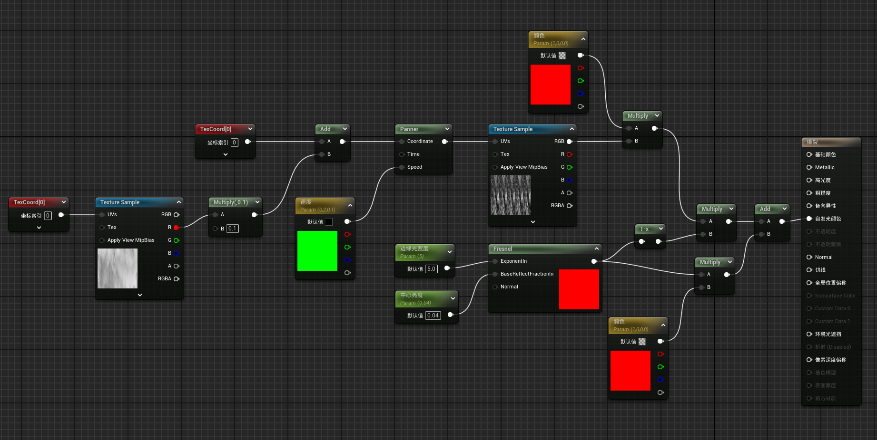Click the 环境光遮挡 input pin
877x440 pixels.
(x=809, y=334)
